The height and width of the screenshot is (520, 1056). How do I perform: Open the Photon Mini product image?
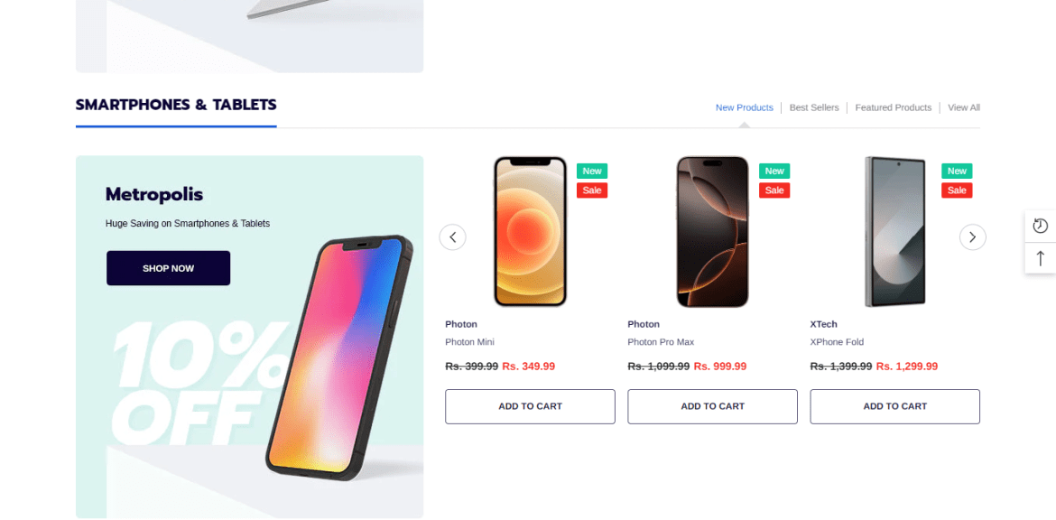[x=530, y=232]
